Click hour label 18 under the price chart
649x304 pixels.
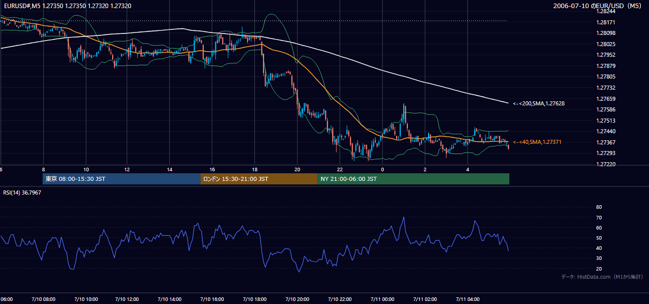(x=255, y=170)
